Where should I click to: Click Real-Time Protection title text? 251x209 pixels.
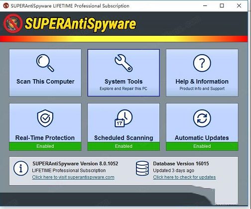click(x=45, y=138)
